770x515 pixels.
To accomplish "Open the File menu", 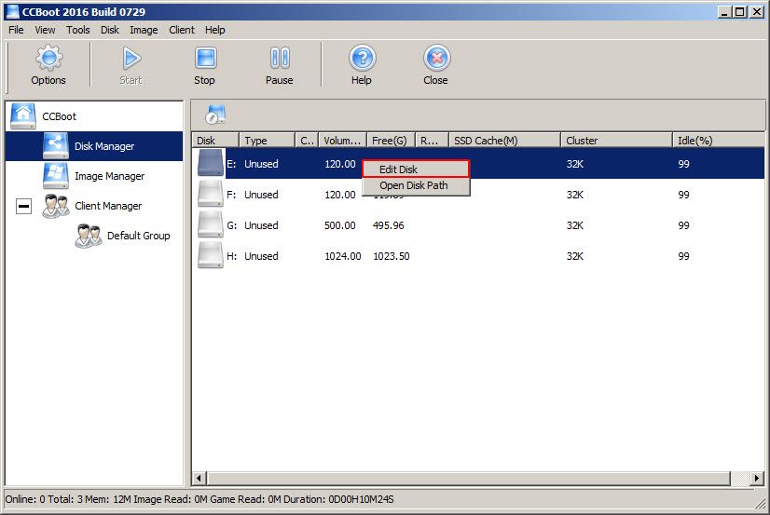I will (16, 30).
